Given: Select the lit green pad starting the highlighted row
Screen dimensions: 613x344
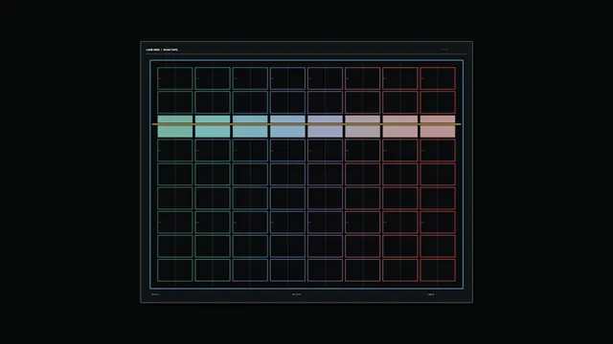Looking at the screenshot, I should click(x=175, y=126).
